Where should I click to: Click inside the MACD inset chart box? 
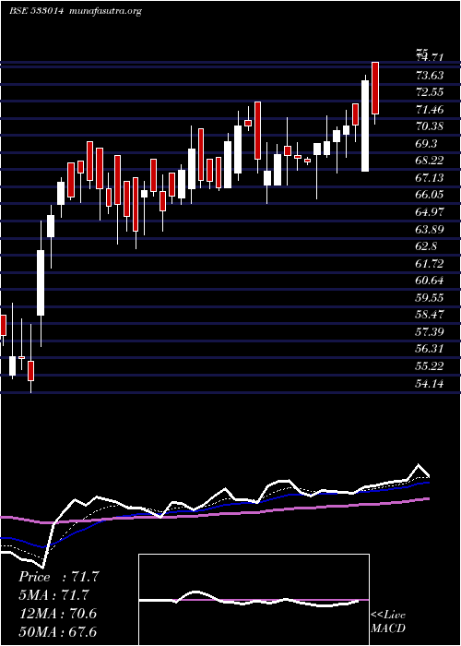(254, 600)
